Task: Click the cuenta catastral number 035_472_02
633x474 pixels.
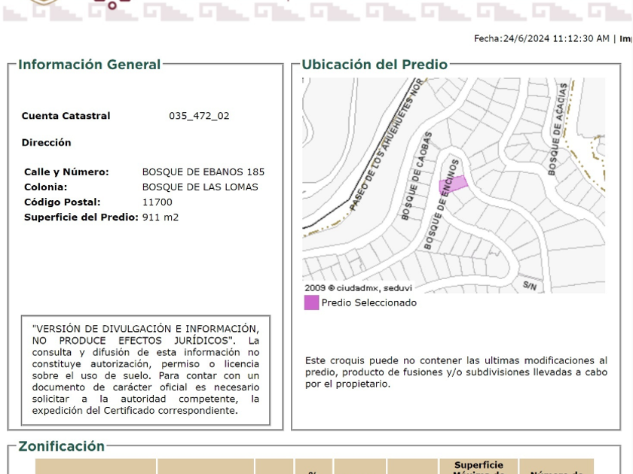Action: click(199, 116)
